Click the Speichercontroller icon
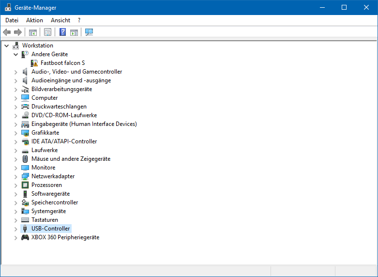The image size is (378, 277). [x=25, y=202]
